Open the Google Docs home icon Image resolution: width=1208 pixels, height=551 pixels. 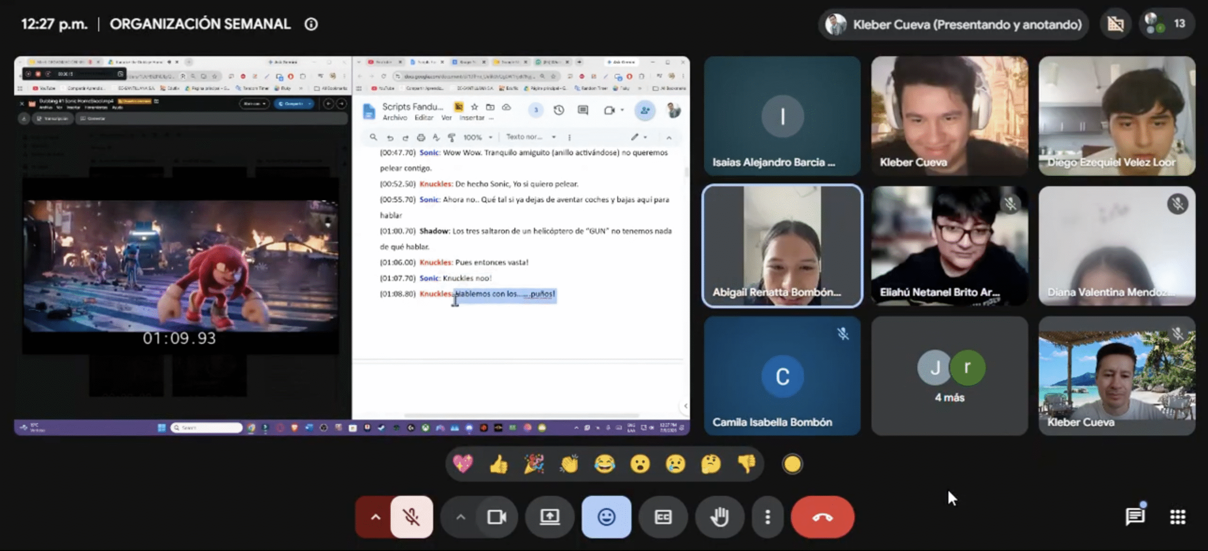369,111
